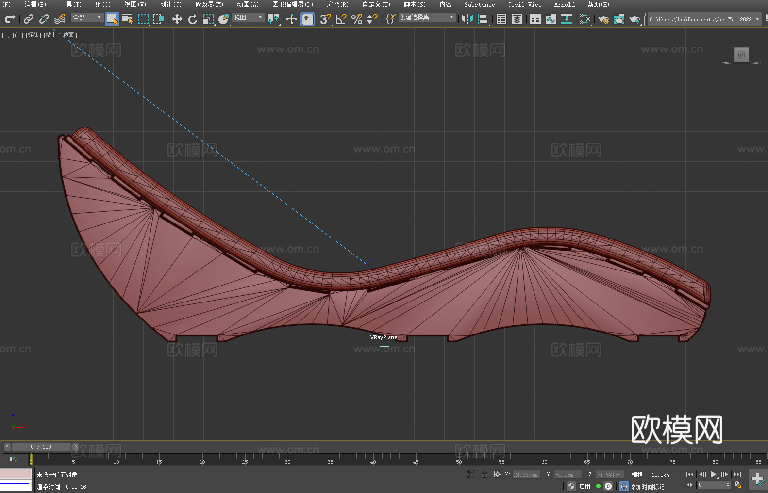Play the animation
Viewport: 768px width, 493px height.
[713, 474]
